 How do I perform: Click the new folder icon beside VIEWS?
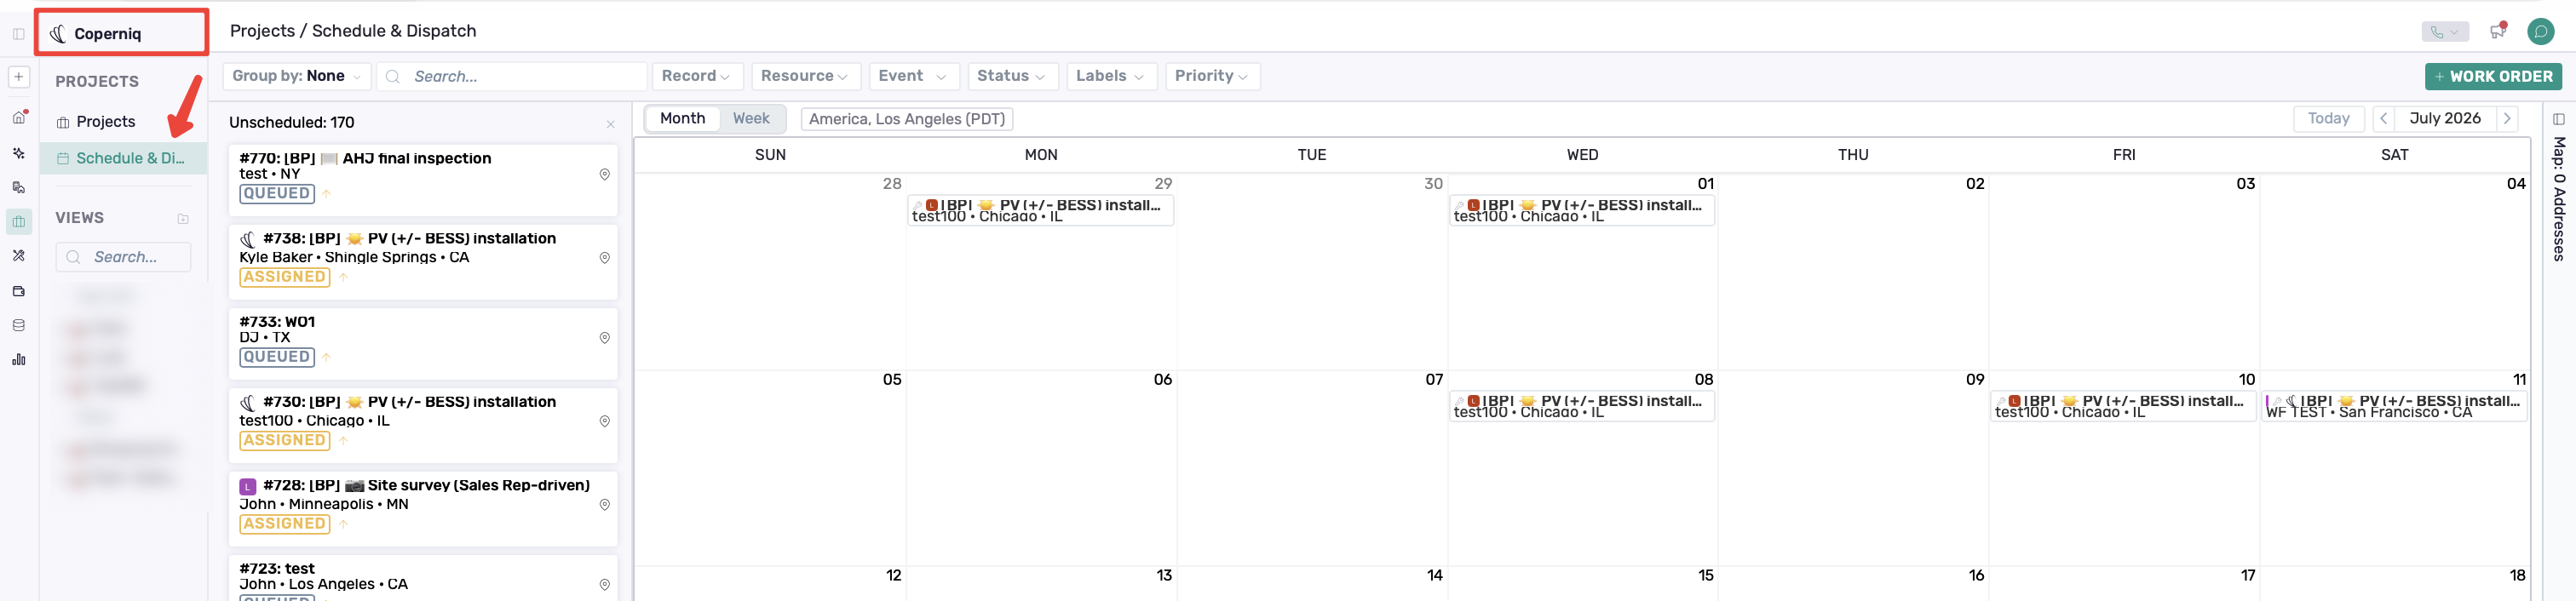click(x=183, y=219)
